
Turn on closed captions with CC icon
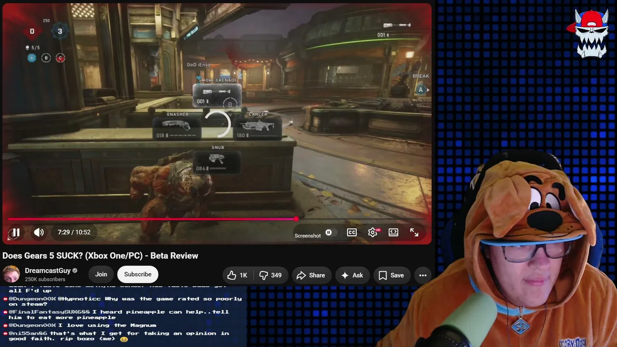352,233
